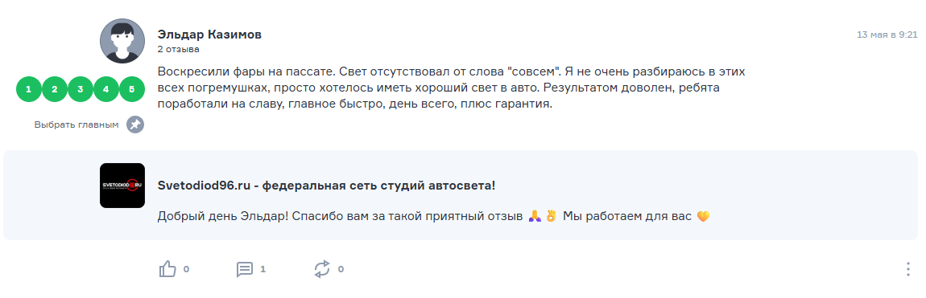Click the company reply Добрый день Эльдар
The width and height of the screenshot is (926, 298).
click(433, 217)
